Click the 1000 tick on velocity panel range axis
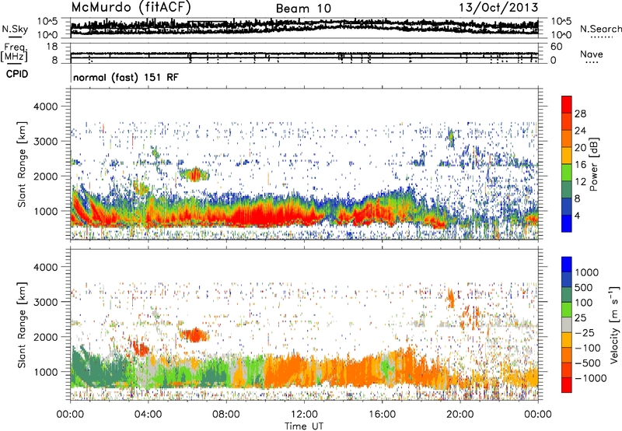622x431 pixels. click(46, 372)
